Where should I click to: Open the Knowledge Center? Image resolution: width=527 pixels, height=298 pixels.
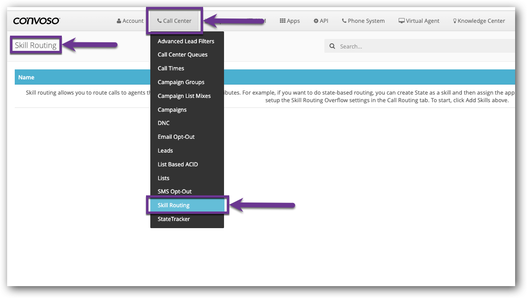[x=478, y=21]
